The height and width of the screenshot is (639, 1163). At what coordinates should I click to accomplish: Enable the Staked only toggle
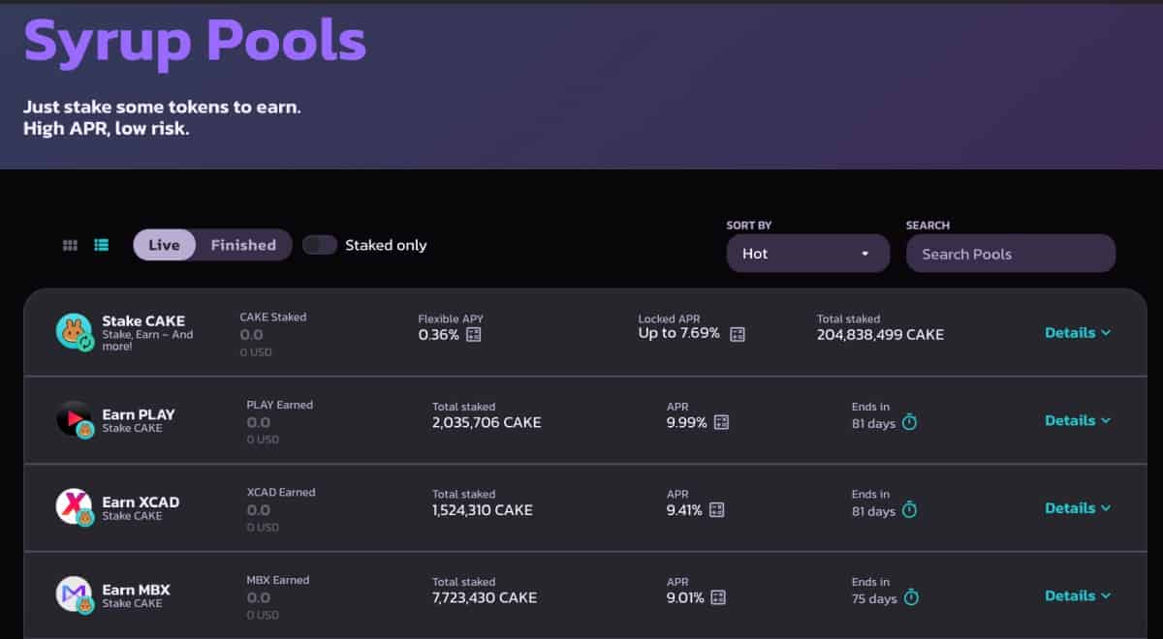click(320, 245)
